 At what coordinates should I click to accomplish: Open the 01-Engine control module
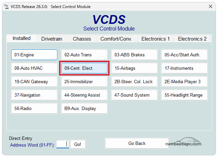point(34,55)
